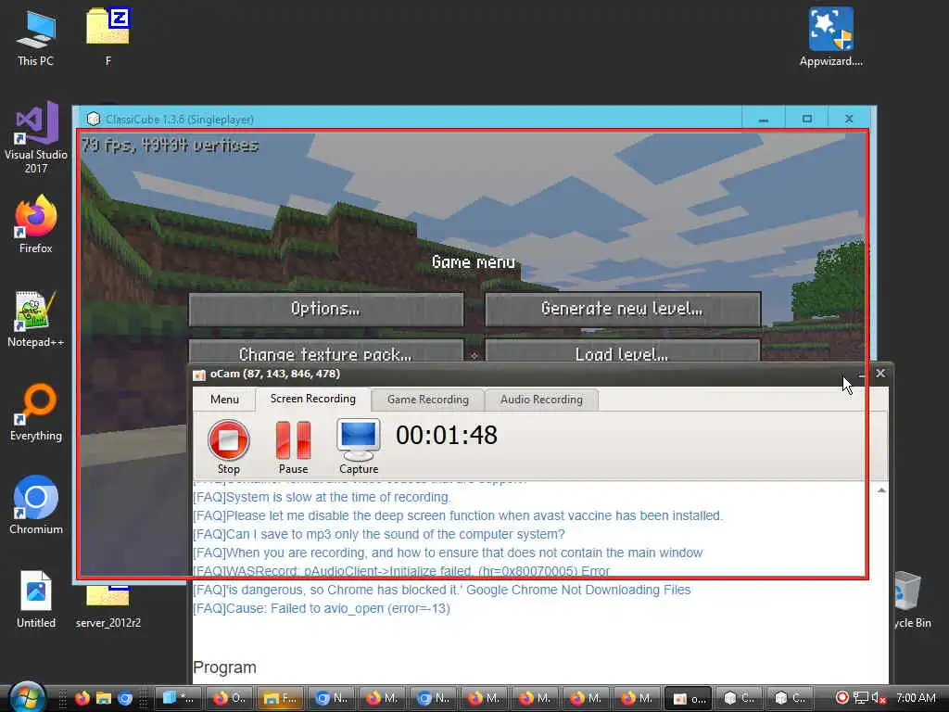949x712 pixels.
Task: Select the This PC desktop icon
Action: click(36, 37)
